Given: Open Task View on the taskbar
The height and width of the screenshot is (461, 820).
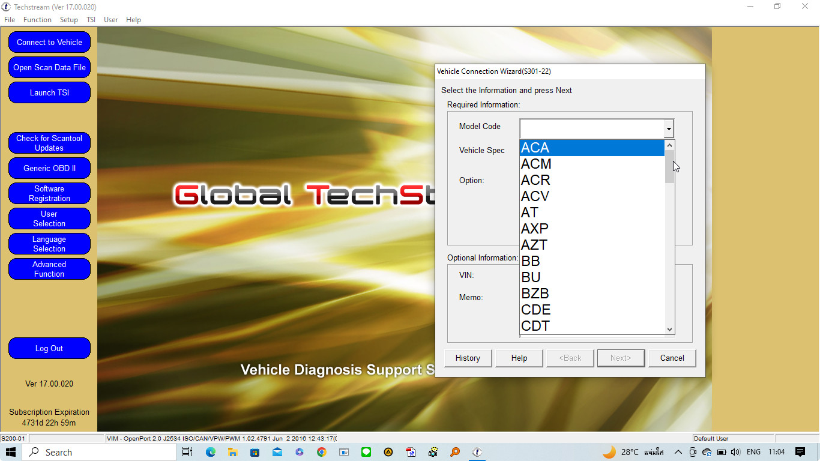Looking at the screenshot, I should [x=187, y=452].
